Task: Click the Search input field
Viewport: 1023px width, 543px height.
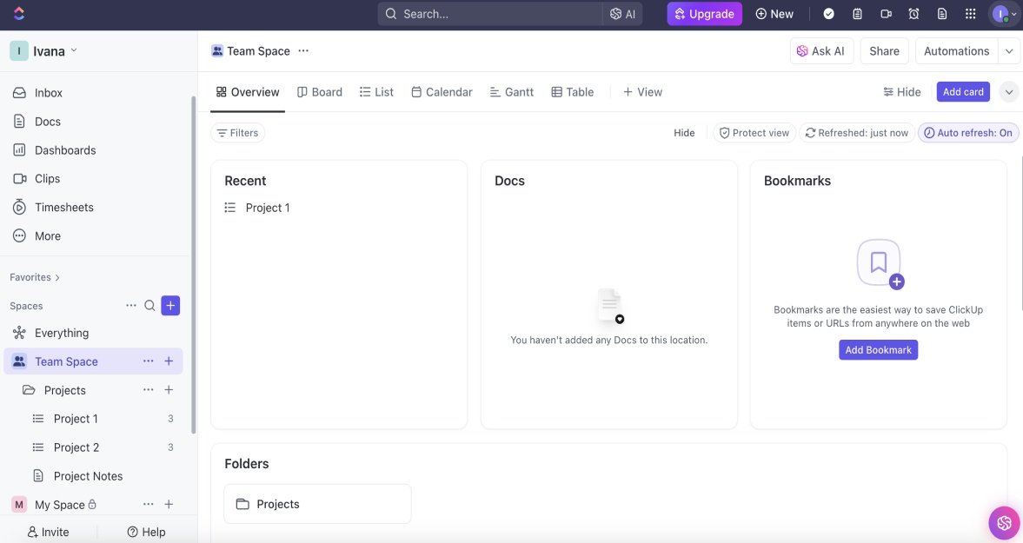Action: point(490,14)
